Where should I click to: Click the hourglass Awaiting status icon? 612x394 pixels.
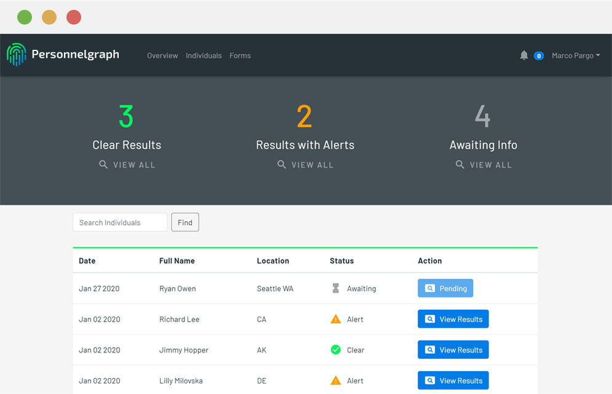[336, 288]
